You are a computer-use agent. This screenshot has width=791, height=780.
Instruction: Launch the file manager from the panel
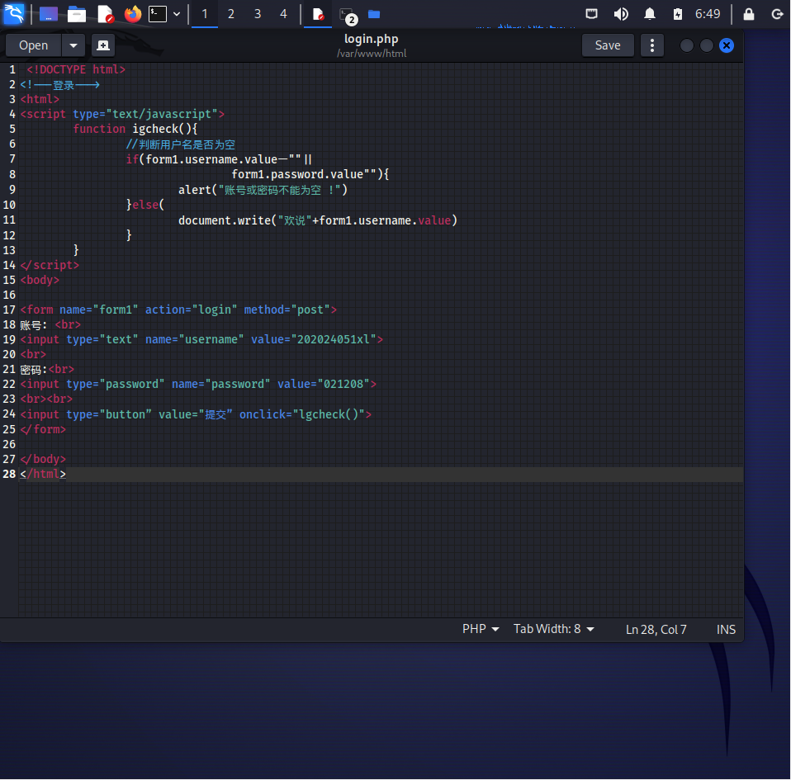[77, 14]
